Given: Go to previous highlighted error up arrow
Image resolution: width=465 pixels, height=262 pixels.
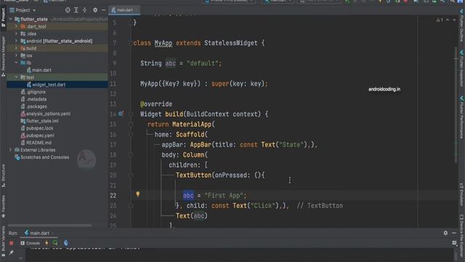Looking at the screenshot, I should tap(448, 20).
